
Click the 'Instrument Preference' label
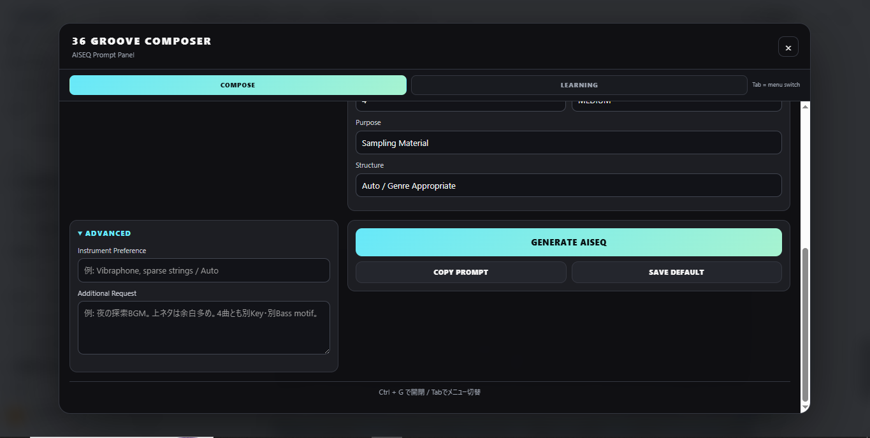click(x=112, y=251)
